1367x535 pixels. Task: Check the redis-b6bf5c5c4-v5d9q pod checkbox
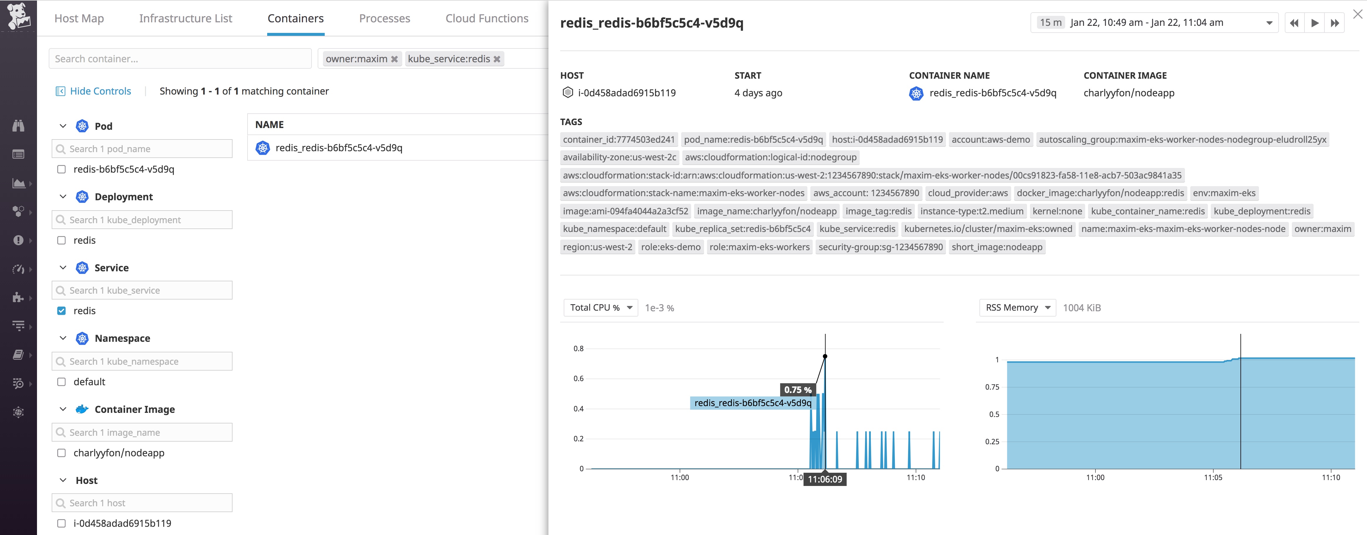(x=62, y=169)
